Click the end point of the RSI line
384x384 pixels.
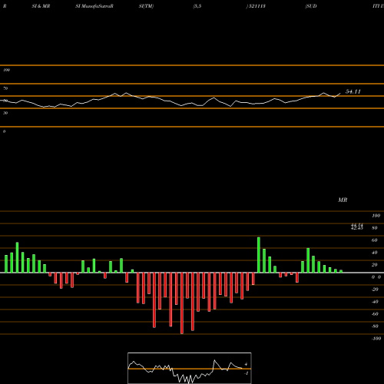click(x=340, y=94)
